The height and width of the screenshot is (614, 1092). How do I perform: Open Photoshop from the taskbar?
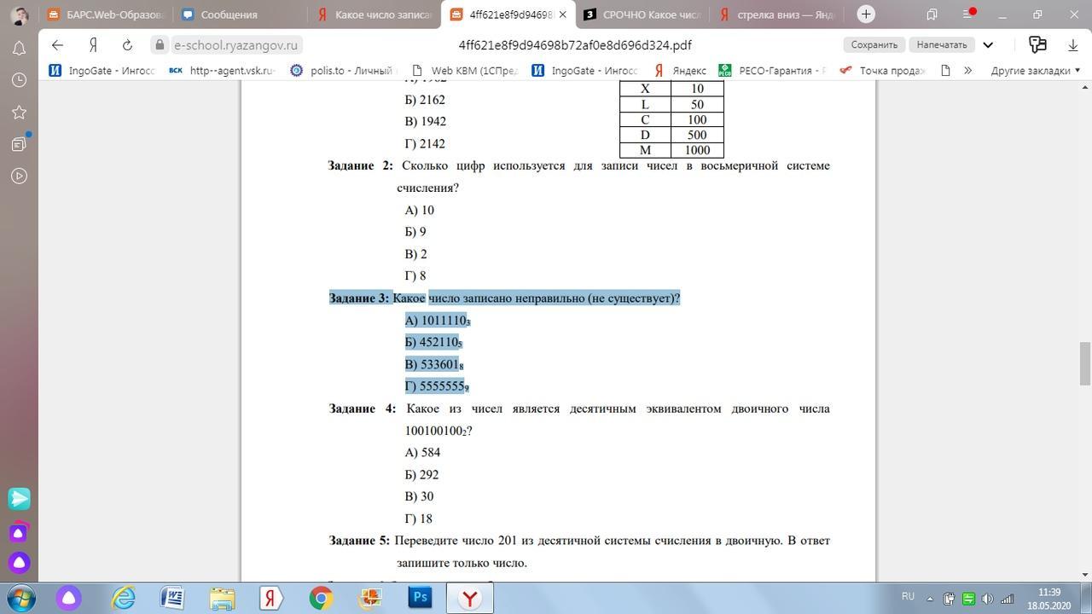(420, 598)
